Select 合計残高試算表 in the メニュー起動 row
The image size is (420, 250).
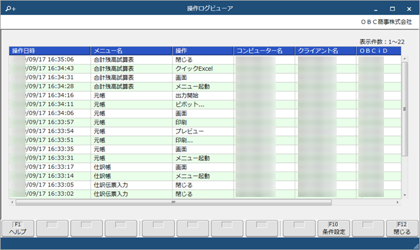[x=131, y=86]
